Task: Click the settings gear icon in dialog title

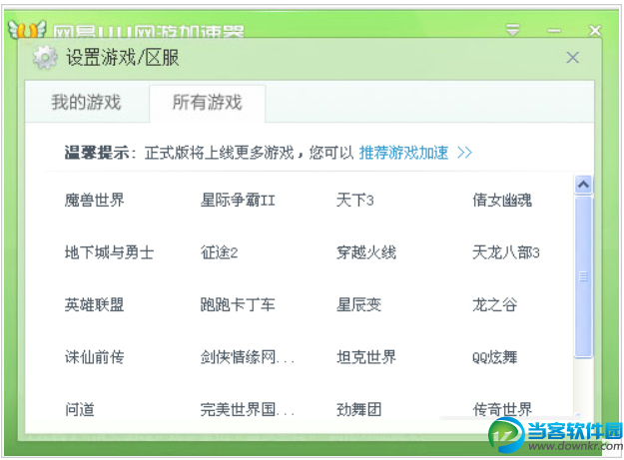Action: (45, 57)
